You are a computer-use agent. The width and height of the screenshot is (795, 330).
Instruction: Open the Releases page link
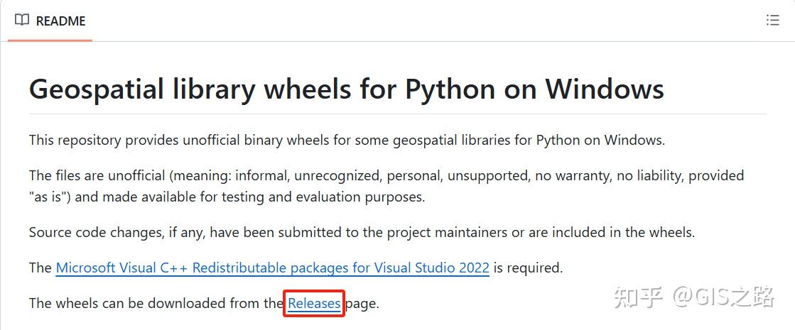(314, 304)
